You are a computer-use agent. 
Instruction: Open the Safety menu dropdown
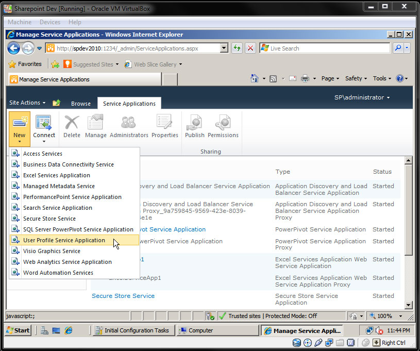tap(356, 78)
